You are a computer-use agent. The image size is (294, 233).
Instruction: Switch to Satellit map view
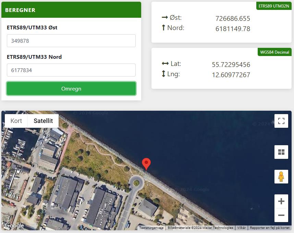tap(43, 121)
